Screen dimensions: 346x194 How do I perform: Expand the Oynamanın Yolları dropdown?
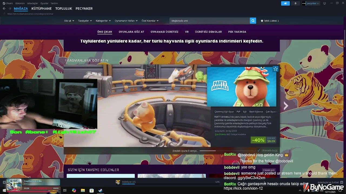pos(126,20)
